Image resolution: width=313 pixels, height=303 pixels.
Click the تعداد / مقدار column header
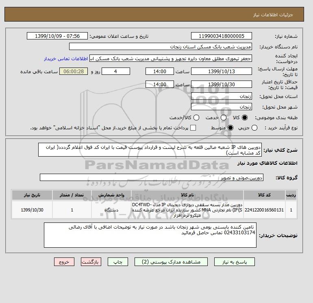click(x=72, y=195)
